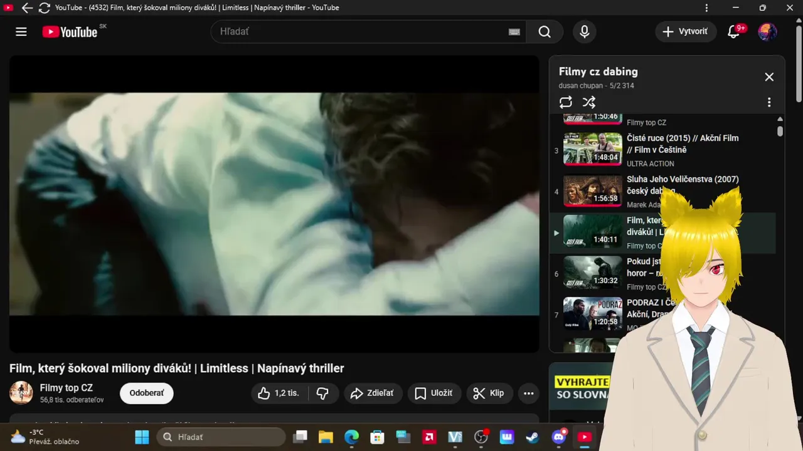Open Filmy top CZ channel avatar
The width and height of the screenshot is (803, 451).
tap(21, 393)
